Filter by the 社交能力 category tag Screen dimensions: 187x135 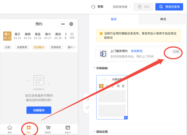point(39,47)
